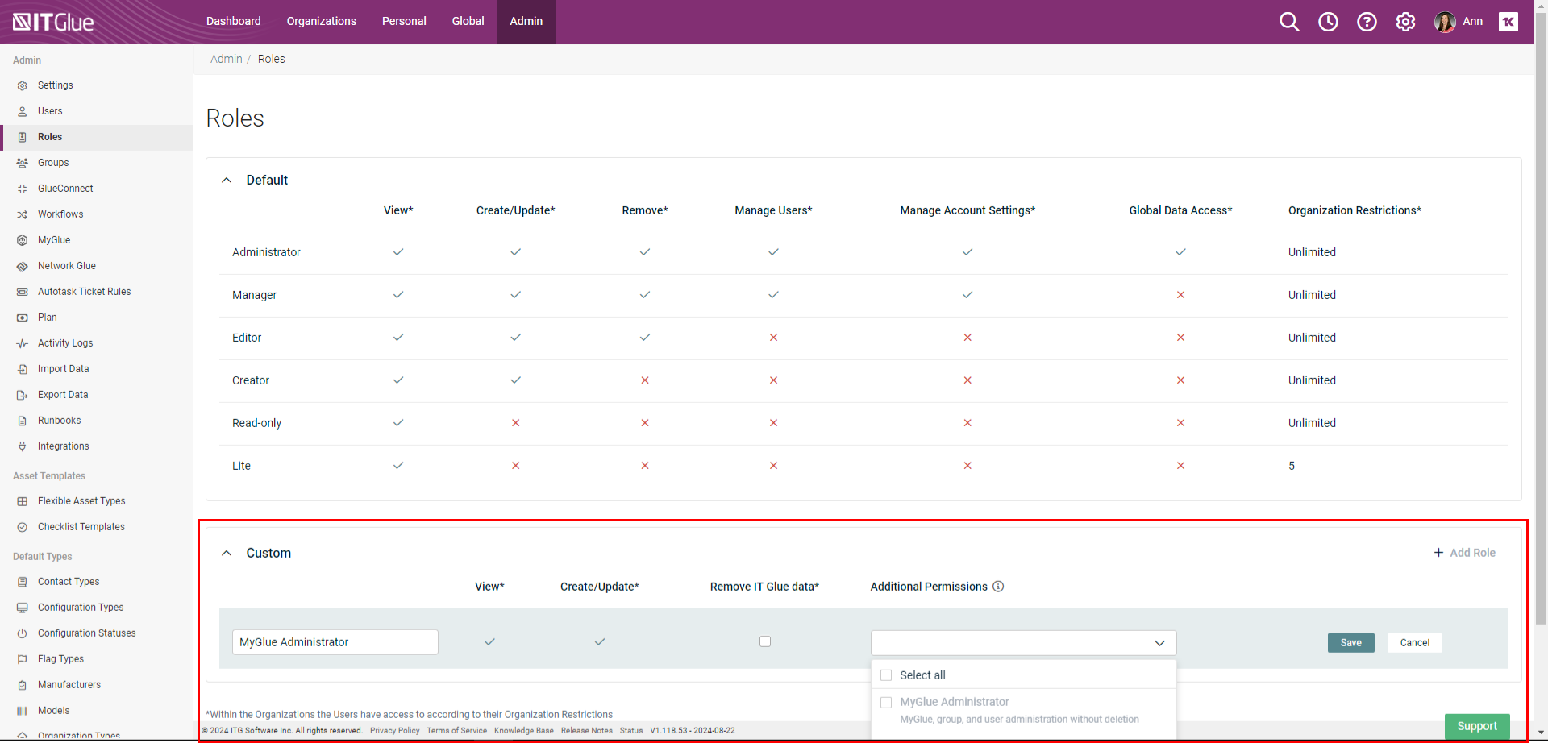Image resolution: width=1548 pixels, height=743 pixels.
Task: Open recent history clock icon
Action: tap(1328, 22)
